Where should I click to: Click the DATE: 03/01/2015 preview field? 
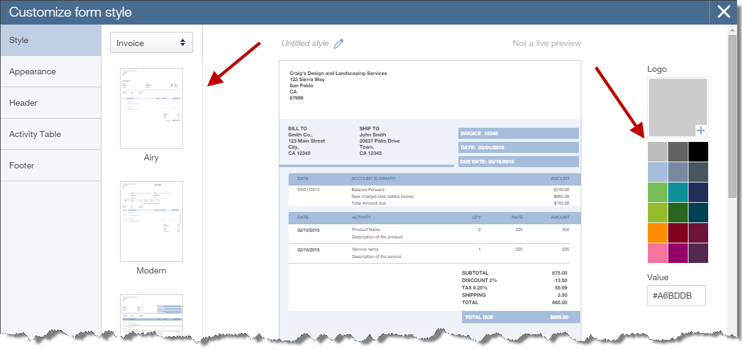[x=519, y=147]
